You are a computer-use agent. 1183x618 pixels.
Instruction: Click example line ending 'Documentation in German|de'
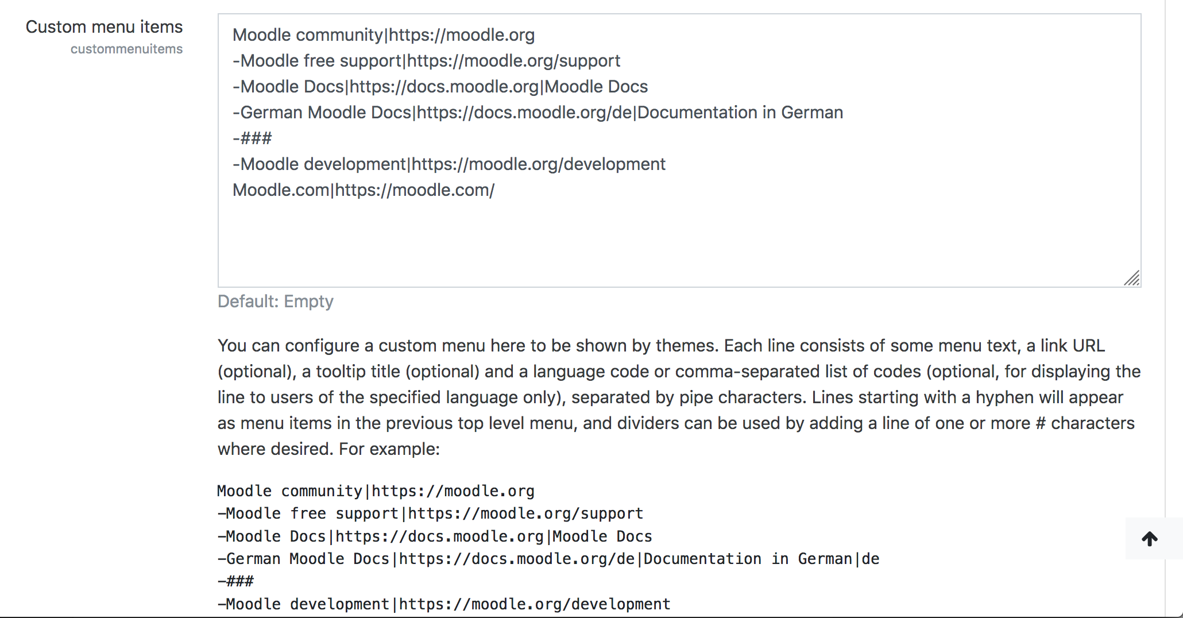[x=548, y=559]
